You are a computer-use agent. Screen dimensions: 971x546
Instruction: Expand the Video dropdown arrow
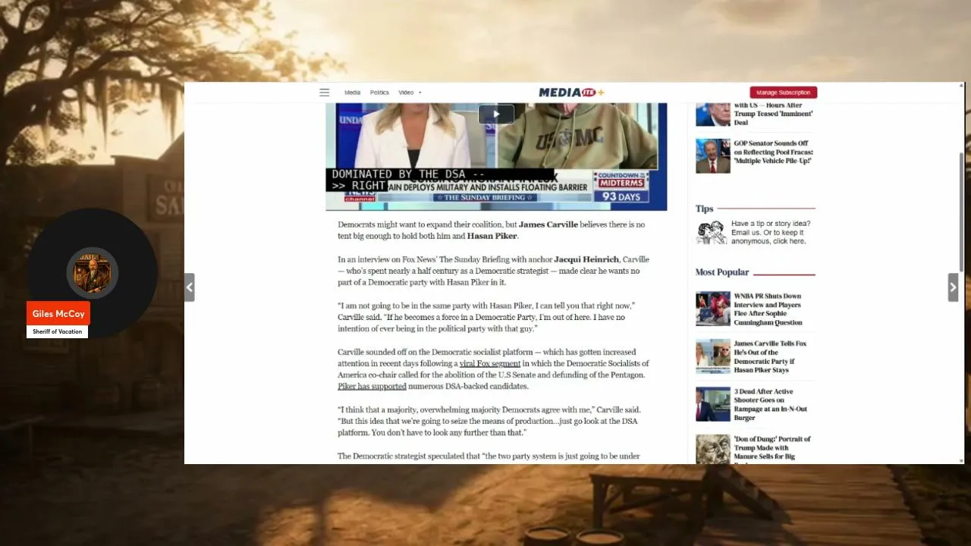click(x=420, y=93)
